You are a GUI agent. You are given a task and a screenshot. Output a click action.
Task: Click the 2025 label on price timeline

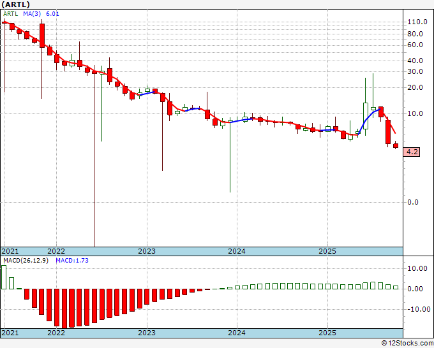pyautogui.click(x=327, y=251)
